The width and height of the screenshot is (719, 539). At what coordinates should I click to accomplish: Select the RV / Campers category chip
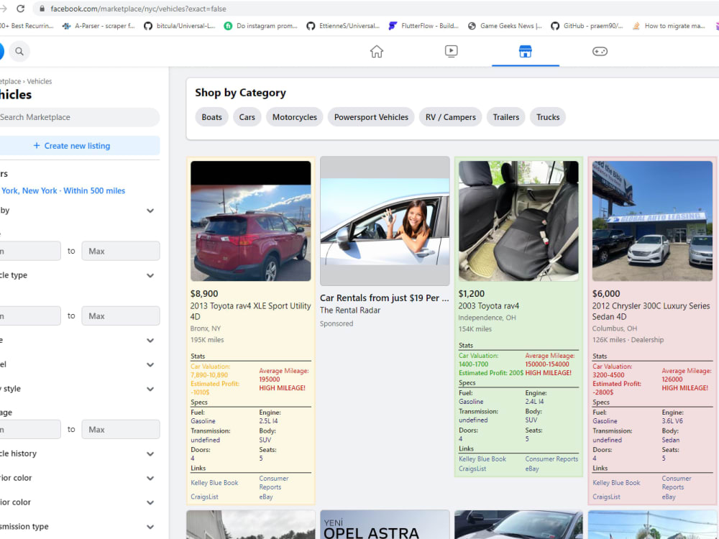(451, 117)
